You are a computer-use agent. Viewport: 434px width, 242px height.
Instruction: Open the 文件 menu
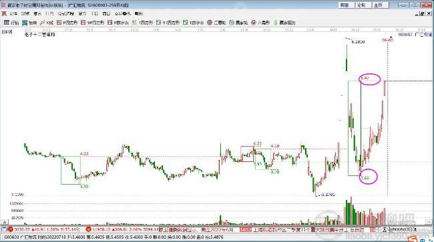(13, 13)
